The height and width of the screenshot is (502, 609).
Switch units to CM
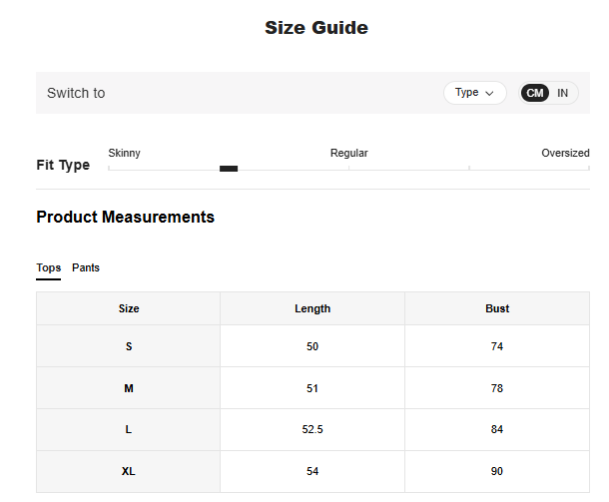535,93
